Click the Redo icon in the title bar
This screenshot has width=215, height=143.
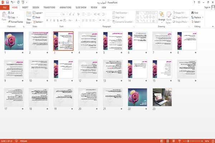coord(18,2)
